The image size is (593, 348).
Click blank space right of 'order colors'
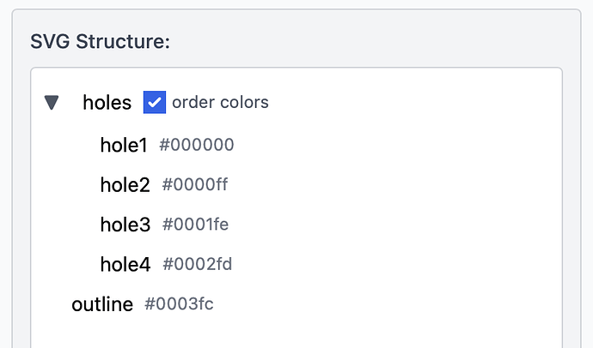coord(413,103)
